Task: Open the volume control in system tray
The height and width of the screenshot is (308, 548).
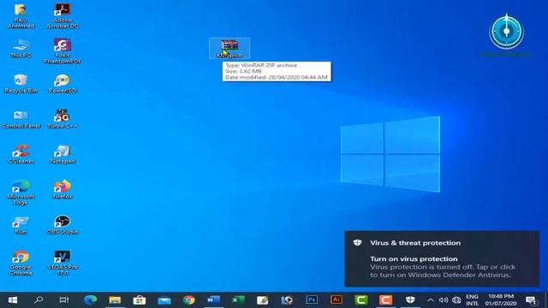Action: tap(444, 300)
